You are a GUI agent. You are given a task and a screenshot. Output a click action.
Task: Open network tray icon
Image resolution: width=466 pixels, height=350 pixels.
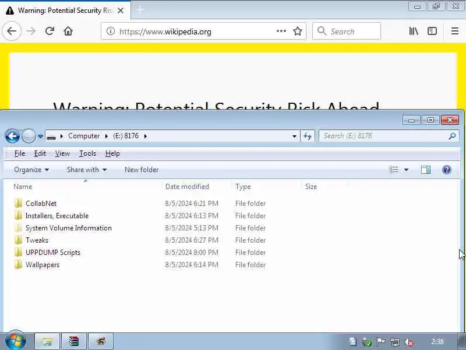[x=395, y=342]
